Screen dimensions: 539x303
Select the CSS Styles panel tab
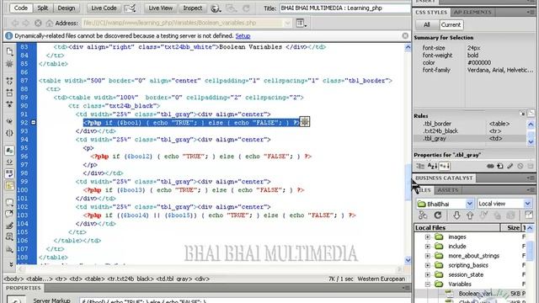(x=431, y=13)
